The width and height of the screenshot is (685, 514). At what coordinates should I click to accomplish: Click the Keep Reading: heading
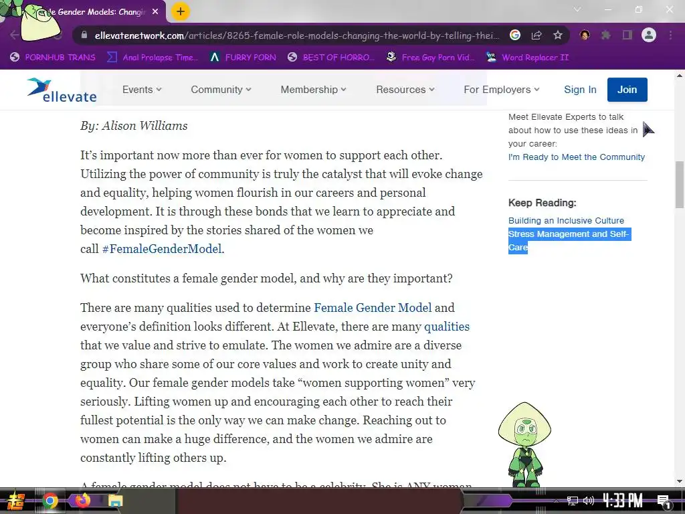542,203
